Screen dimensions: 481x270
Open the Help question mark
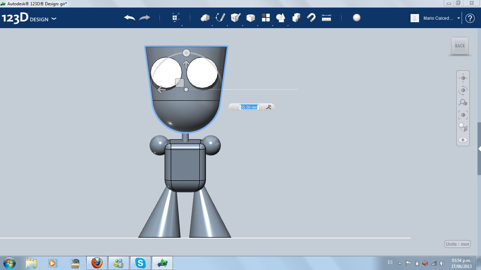(x=470, y=18)
